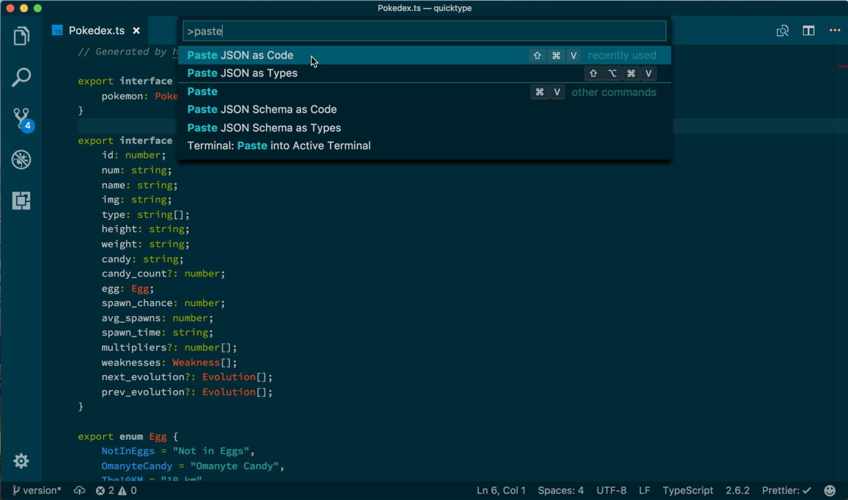Click the feedback smiley in the status bar
848x500 pixels.
click(830, 490)
